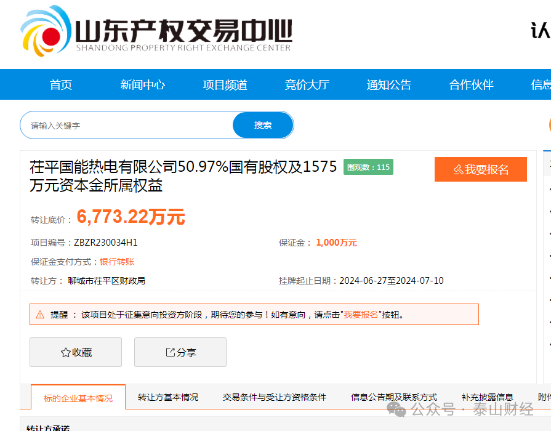Open the 项目频道 menu item
551x431 pixels.
coord(225,85)
